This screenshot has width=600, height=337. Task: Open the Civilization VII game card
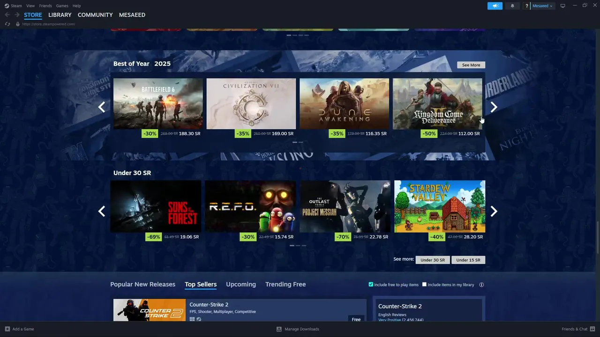click(251, 103)
